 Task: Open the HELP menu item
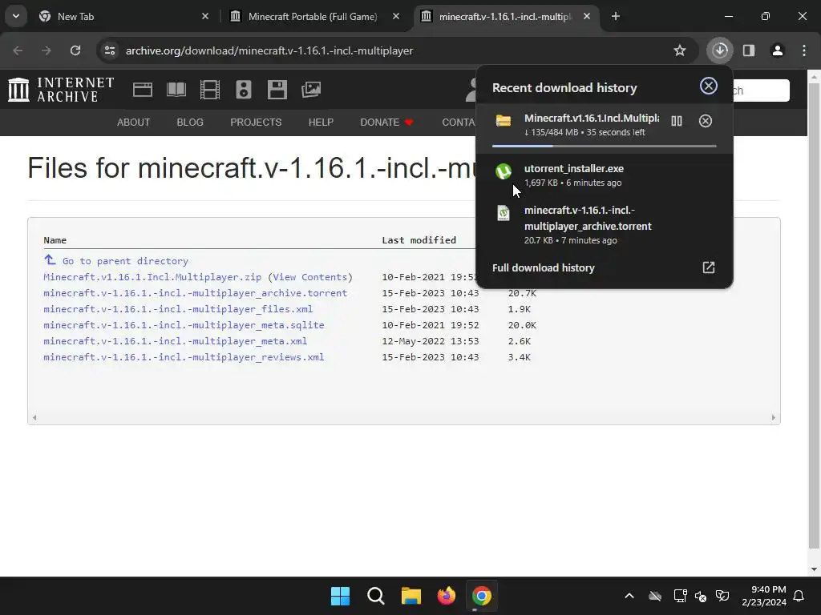pyautogui.click(x=321, y=123)
